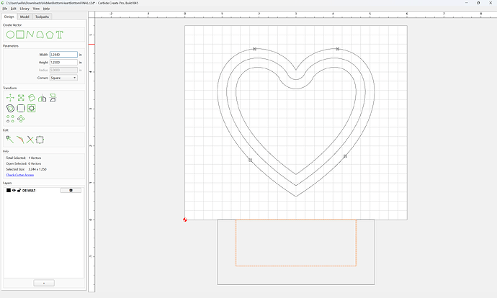
Task: Click the tab marker on heart's upper-right curve
Action: 338,49
